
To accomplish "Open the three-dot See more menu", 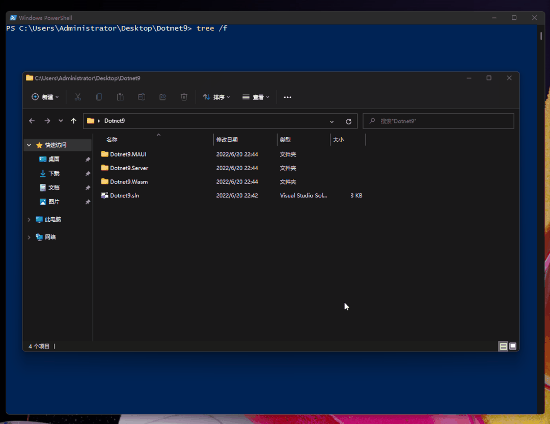I will (287, 97).
